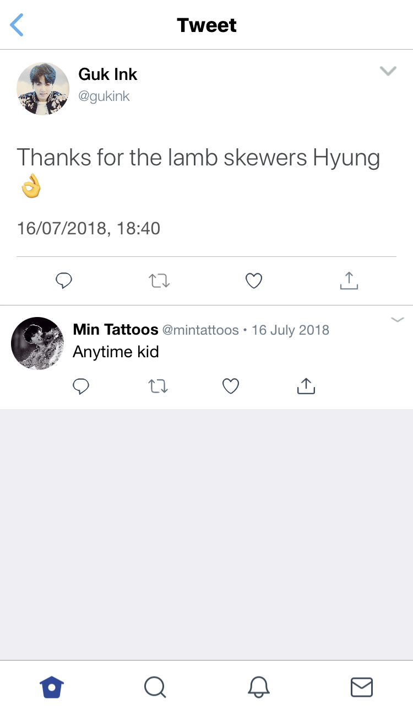Open the Messages envelope tab
Viewport: 413px width, 714px height.
tap(362, 687)
